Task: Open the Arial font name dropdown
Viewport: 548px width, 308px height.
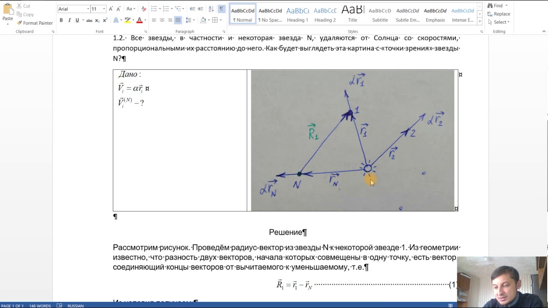Action: coord(88,9)
